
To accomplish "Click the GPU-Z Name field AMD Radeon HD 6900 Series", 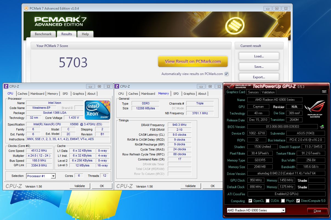I will tap(275, 100).
